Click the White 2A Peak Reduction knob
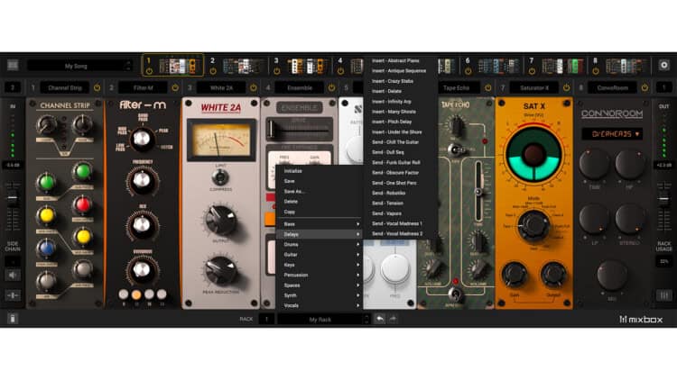The image size is (677, 380). pos(220,270)
